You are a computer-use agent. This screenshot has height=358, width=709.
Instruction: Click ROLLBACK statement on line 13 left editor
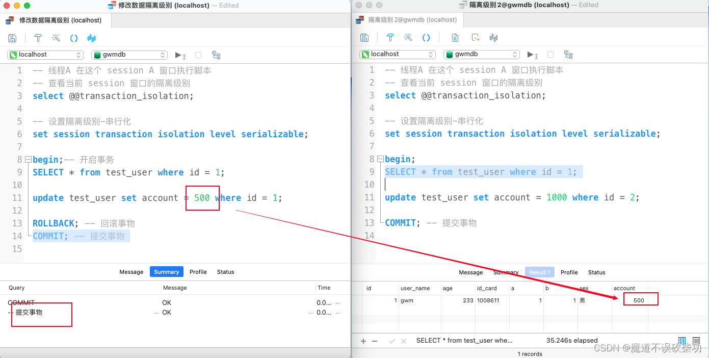click(56, 223)
